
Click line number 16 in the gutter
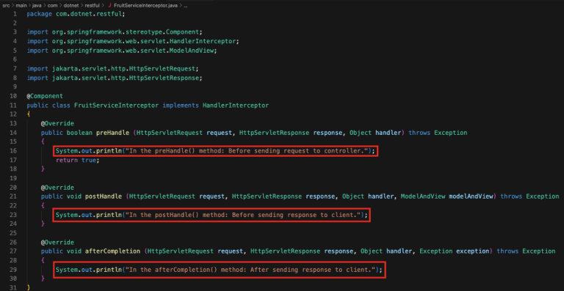(x=13, y=151)
